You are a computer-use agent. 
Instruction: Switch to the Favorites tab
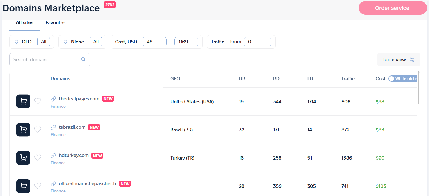[56, 22]
